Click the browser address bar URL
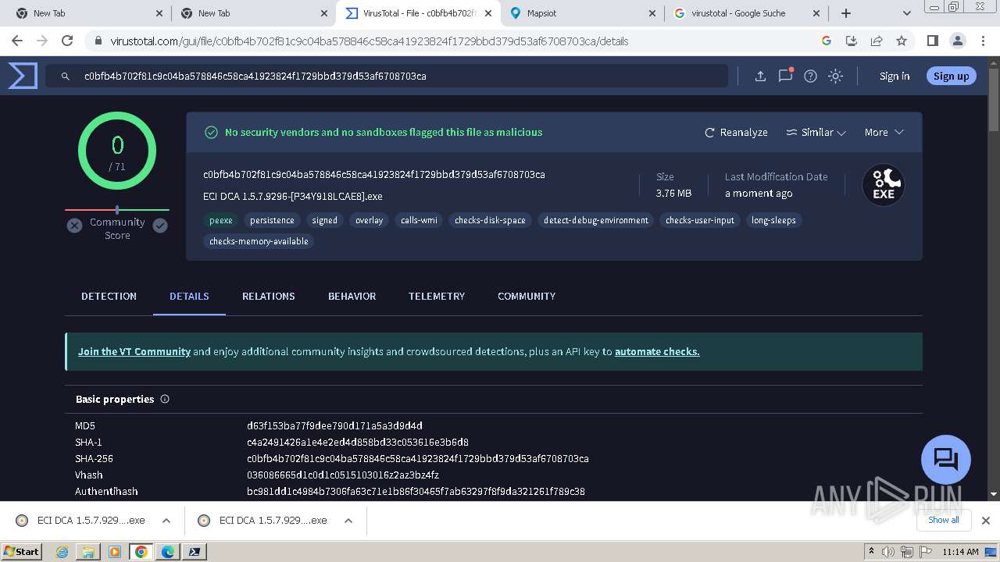Viewport: 1000px width, 562px height. pyautogui.click(x=369, y=41)
